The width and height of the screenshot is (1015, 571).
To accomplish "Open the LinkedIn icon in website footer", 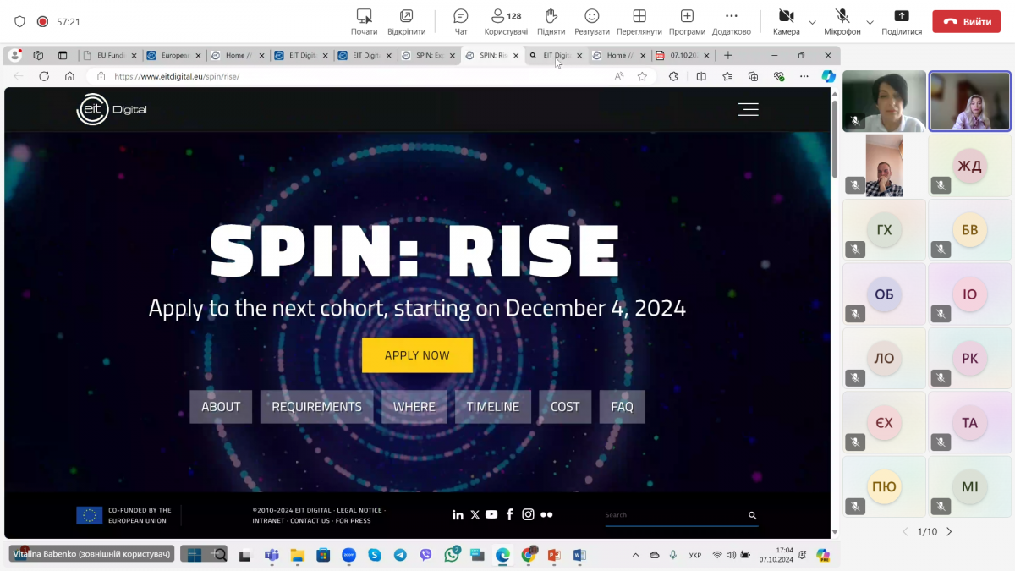I will pos(458,514).
